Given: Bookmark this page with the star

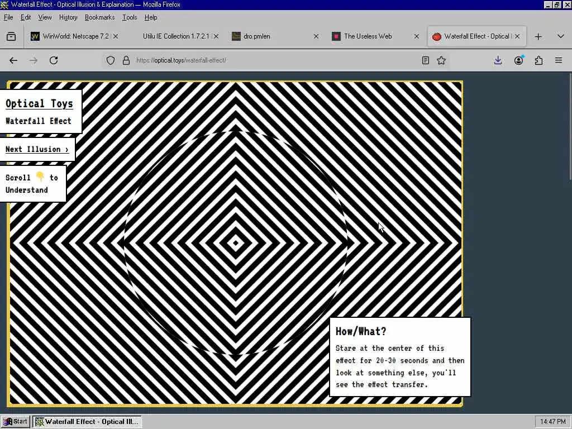Looking at the screenshot, I should [441, 60].
